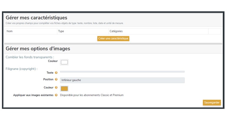Screen dimensions: 227x127
Task: Click the Appliquer aux images existantes label
Action: [x=33, y=95]
